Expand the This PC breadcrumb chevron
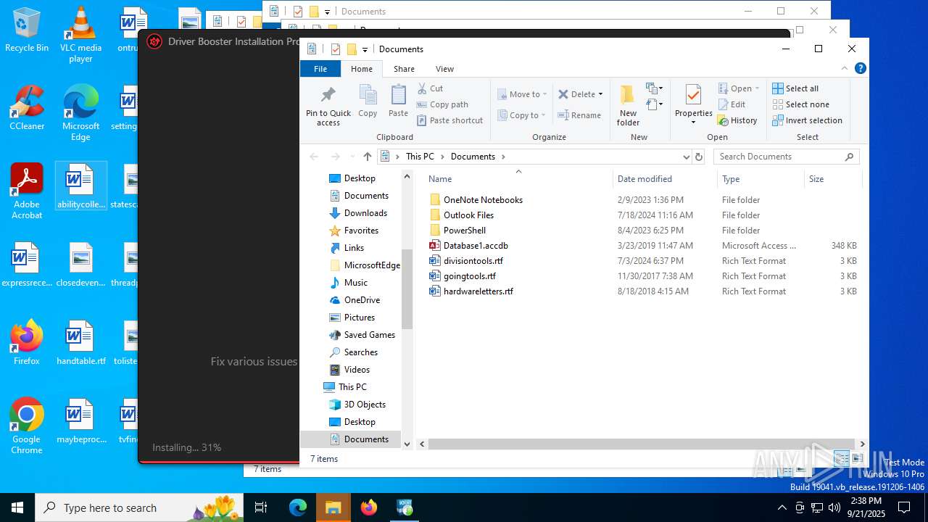 point(442,157)
